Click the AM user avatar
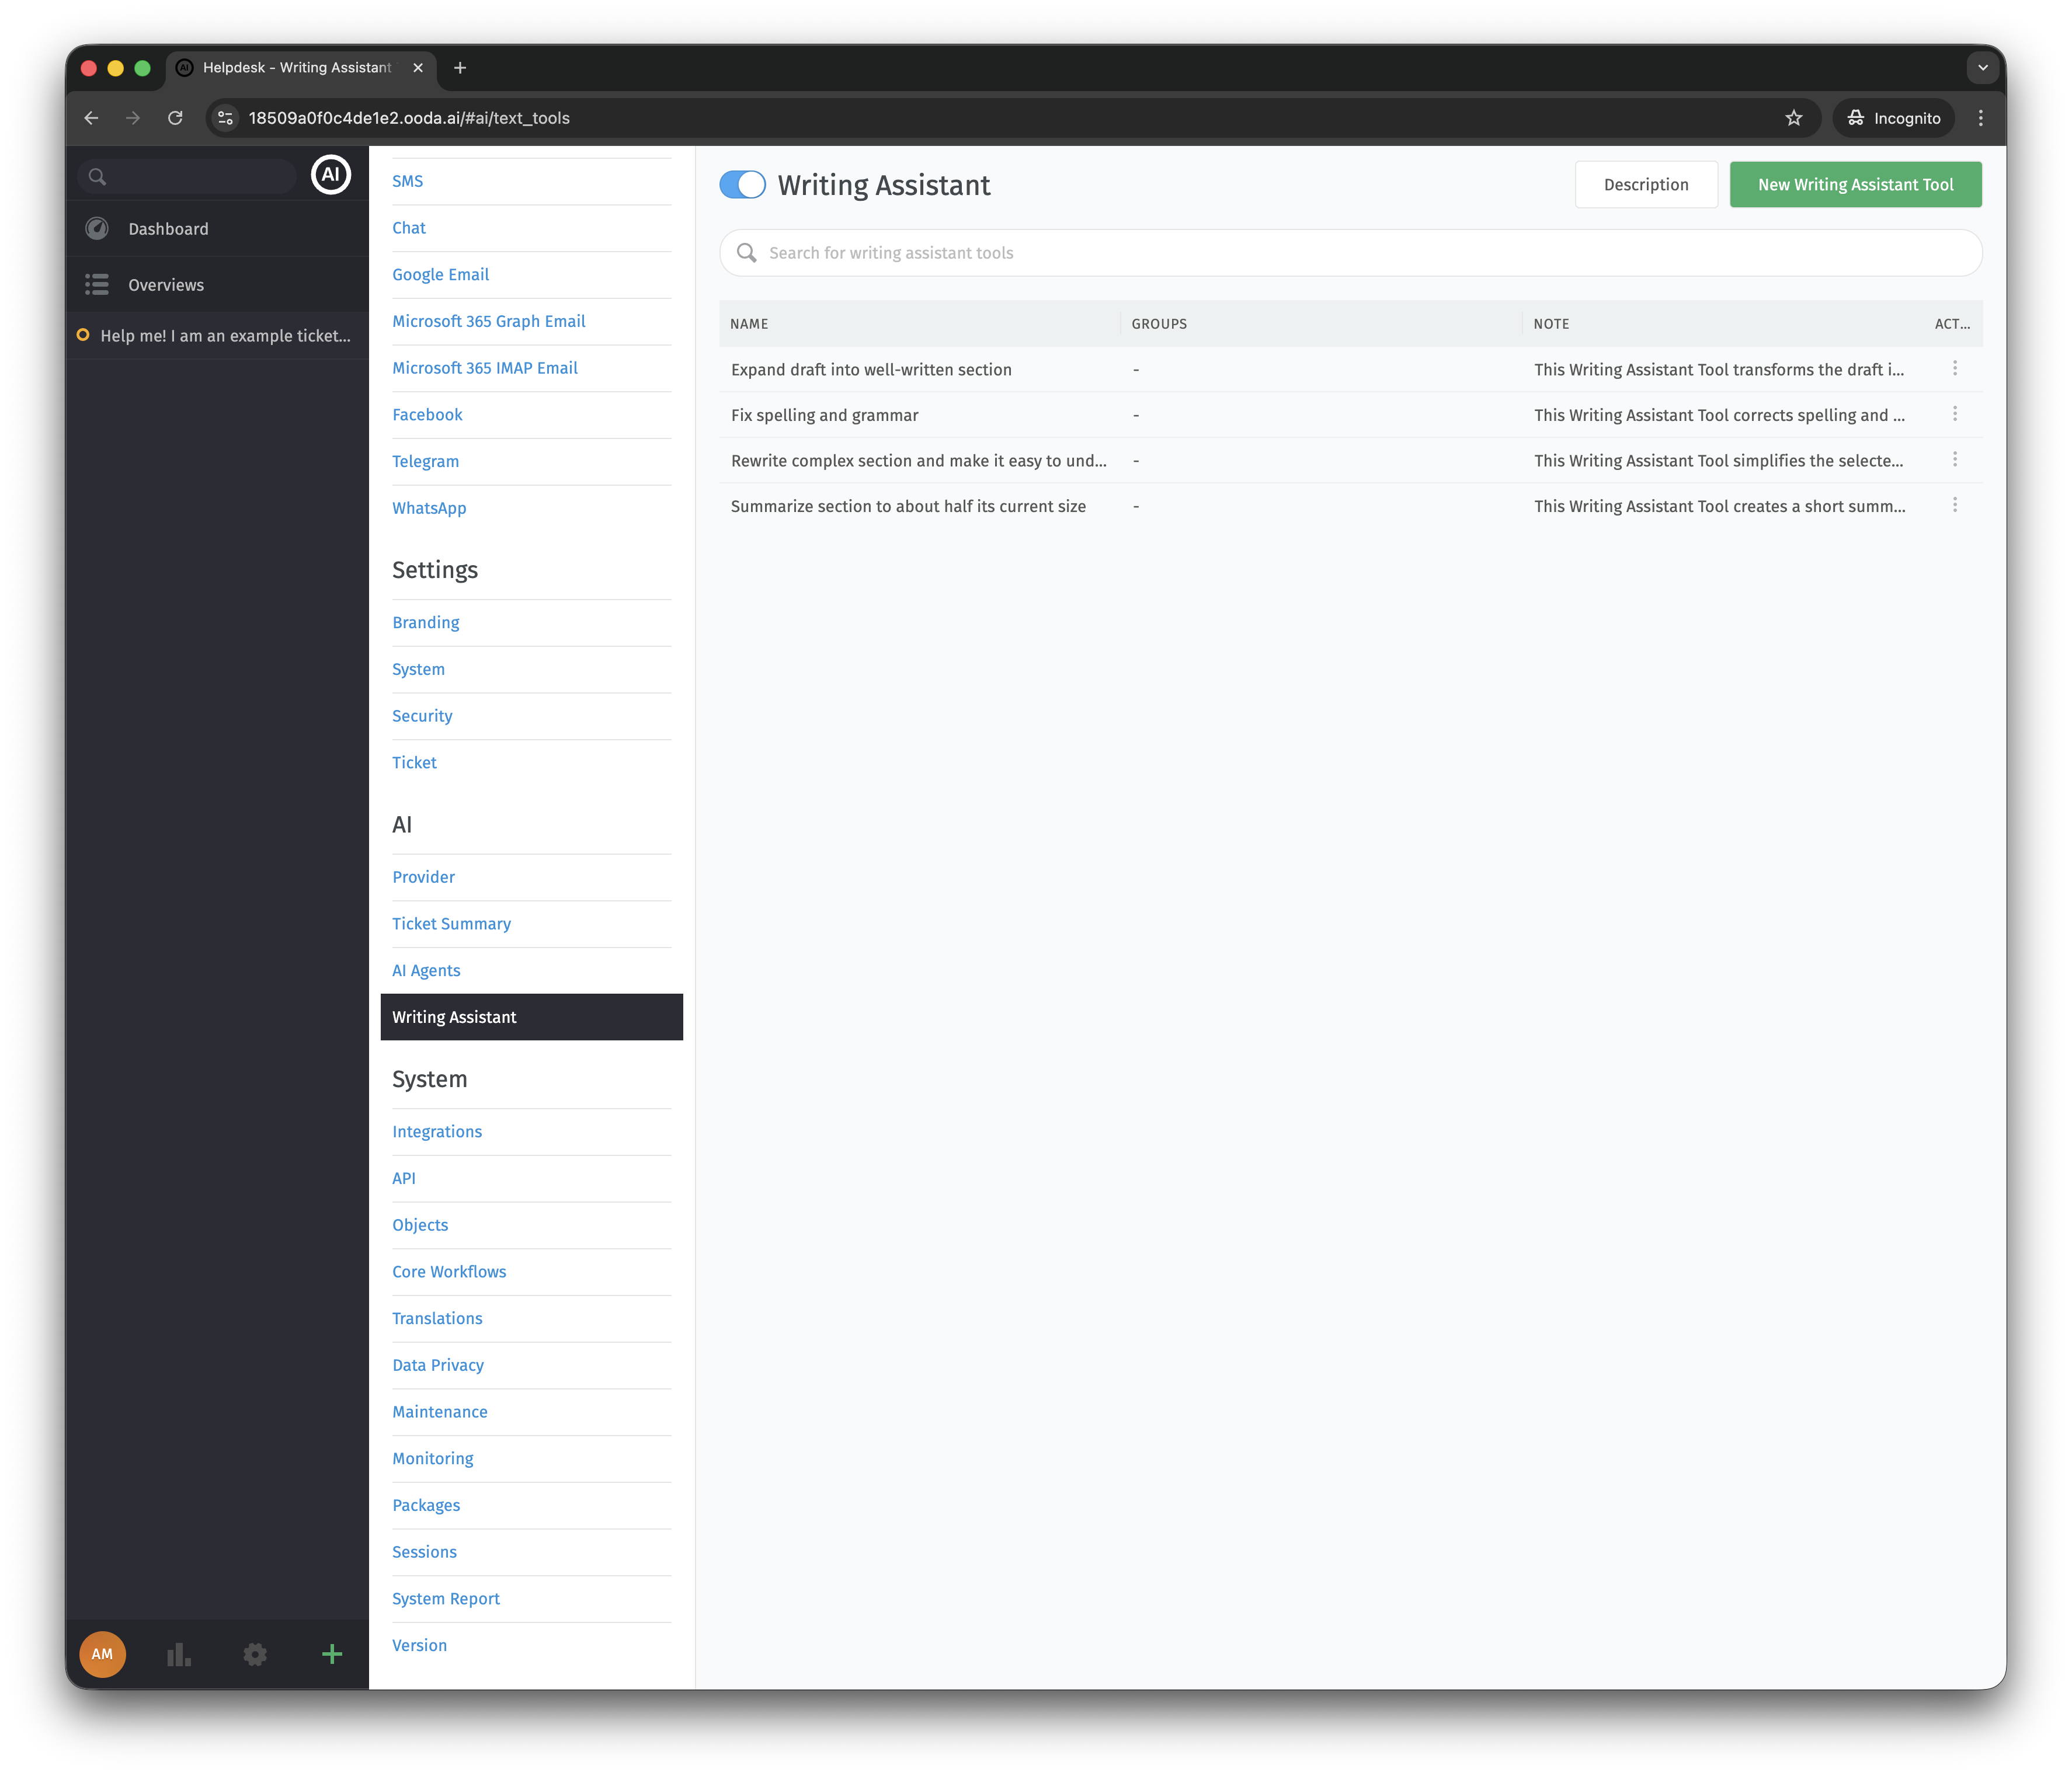Viewport: 2072px width, 1776px height. pos(102,1654)
